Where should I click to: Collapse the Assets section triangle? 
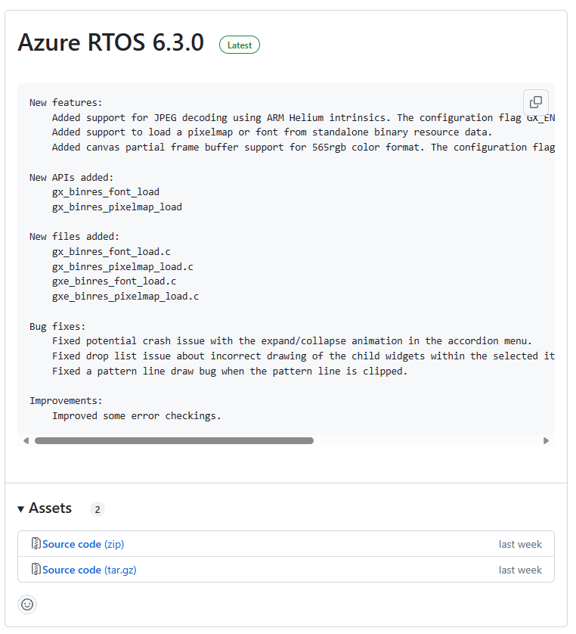coord(21,509)
